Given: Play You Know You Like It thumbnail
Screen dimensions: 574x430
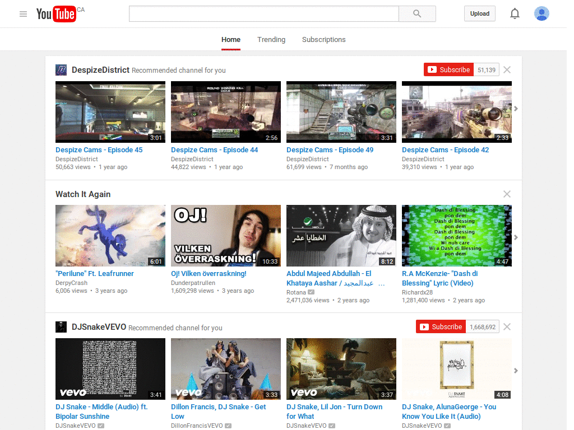Looking at the screenshot, I should click(457, 369).
